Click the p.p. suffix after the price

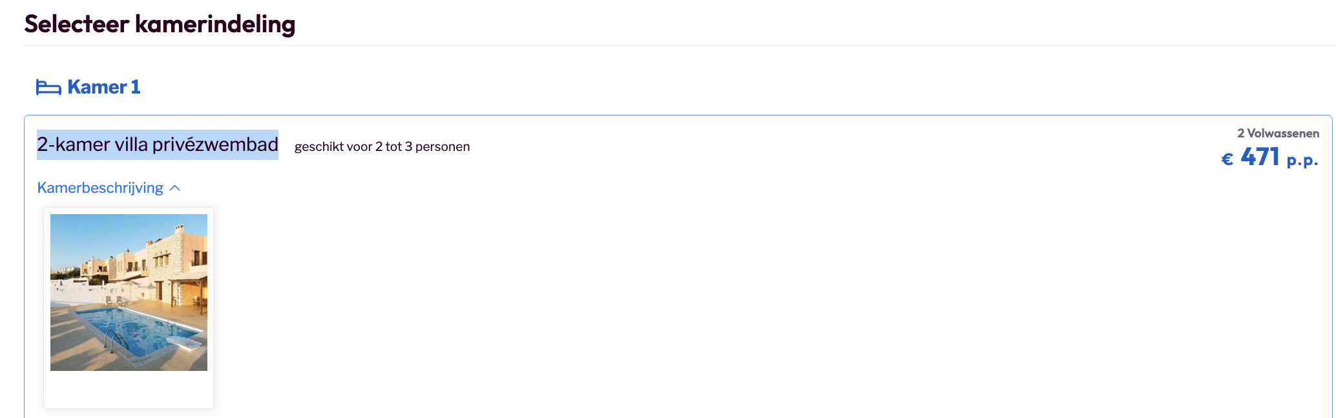[x=1302, y=160]
